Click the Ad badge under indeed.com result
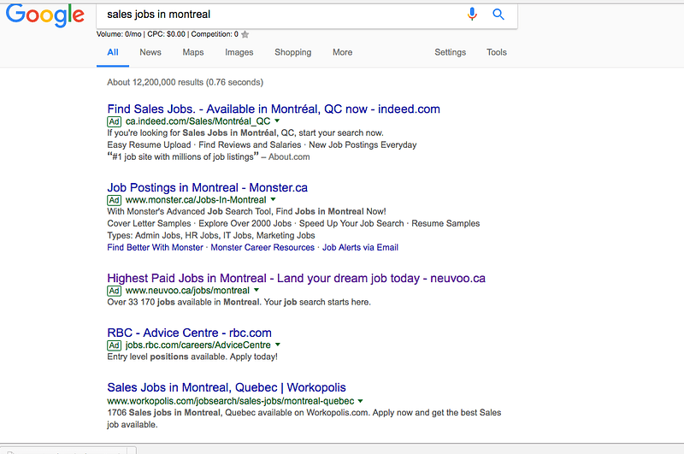Image resolution: width=684 pixels, height=454 pixels. click(x=114, y=121)
